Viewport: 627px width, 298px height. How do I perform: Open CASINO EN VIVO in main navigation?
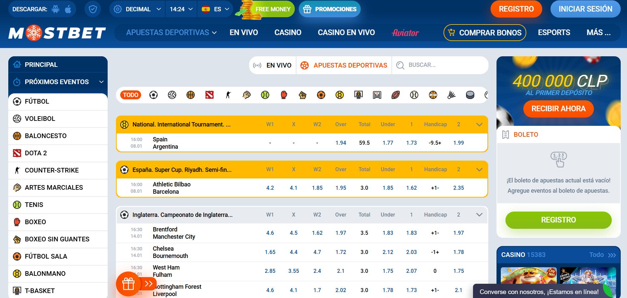tap(346, 32)
